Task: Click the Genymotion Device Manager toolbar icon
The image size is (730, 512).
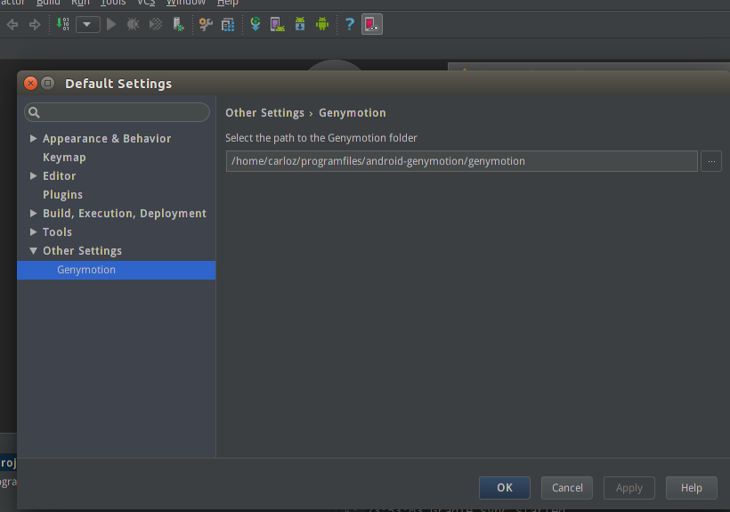Action: coord(372,24)
